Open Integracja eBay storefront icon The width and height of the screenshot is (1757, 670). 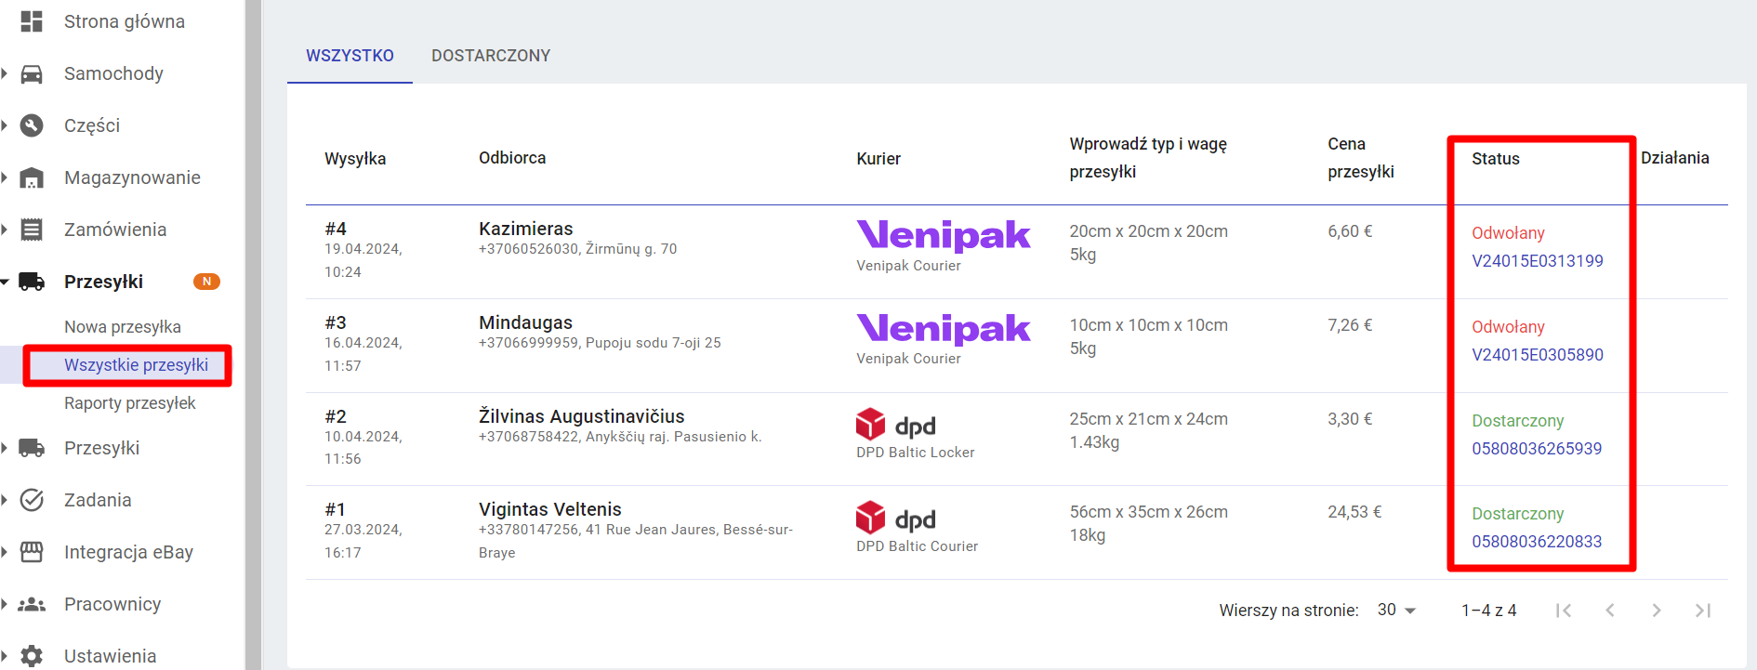tap(32, 552)
